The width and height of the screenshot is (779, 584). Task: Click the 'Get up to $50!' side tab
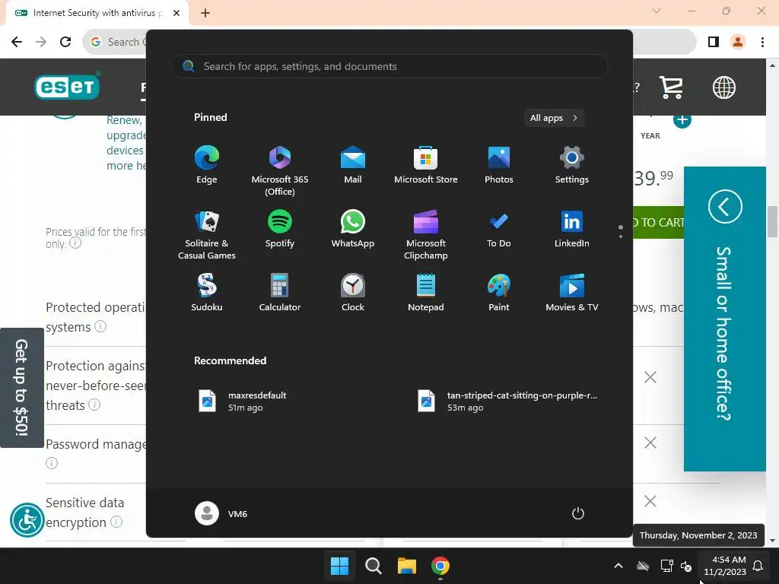click(x=21, y=387)
